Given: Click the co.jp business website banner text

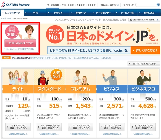Looking at the screenshot, I should [x=89, y=50].
